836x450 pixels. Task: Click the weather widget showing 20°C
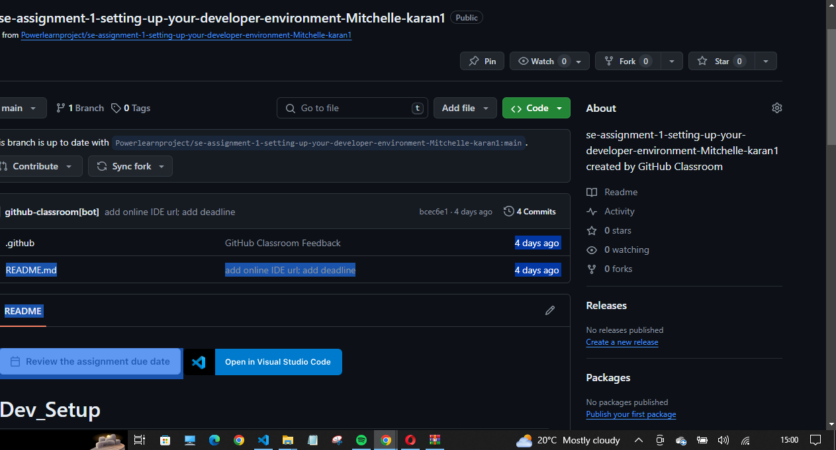[x=569, y=440]
